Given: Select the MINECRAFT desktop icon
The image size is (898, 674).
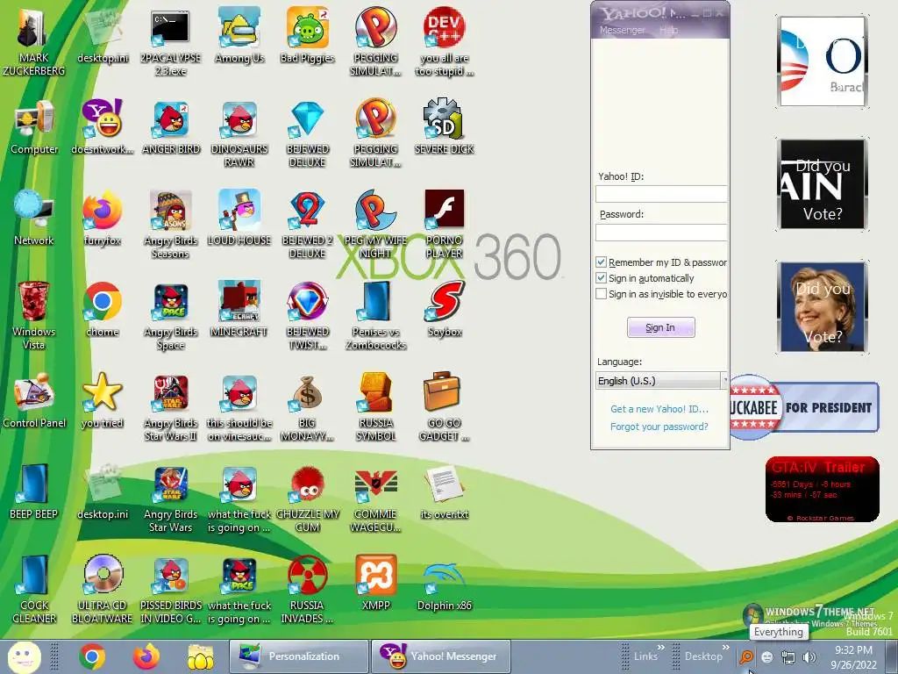Looking at the screenshot, I should pyautogui.click(x=239, y=310).
